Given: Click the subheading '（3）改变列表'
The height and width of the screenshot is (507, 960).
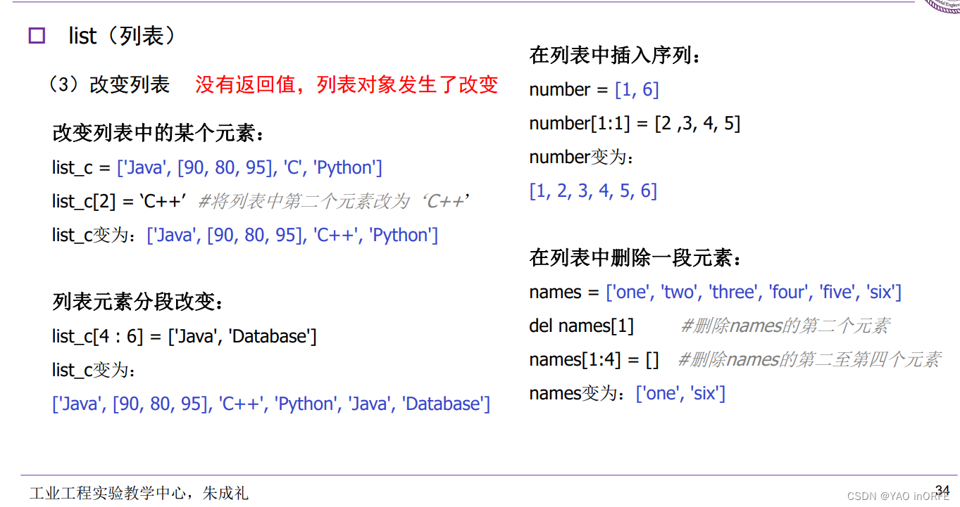Looking at the screenshot, I should pyautogui.click(x=108, y=85).
